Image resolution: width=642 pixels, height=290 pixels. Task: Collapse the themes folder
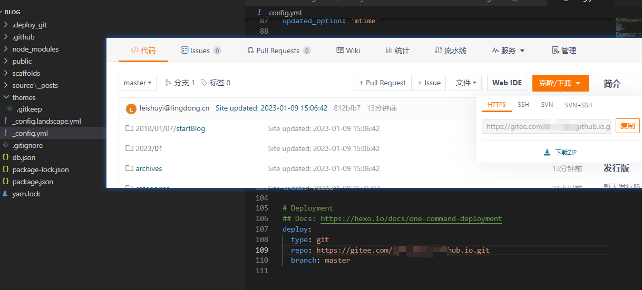(24, 97)
